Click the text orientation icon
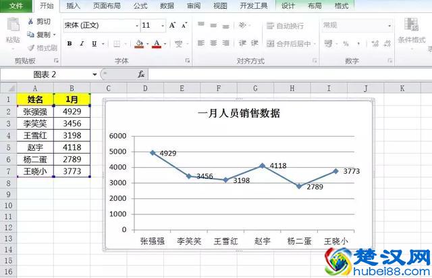The width and height of the screenshot is (432, 278). click(x=242, y=26)
